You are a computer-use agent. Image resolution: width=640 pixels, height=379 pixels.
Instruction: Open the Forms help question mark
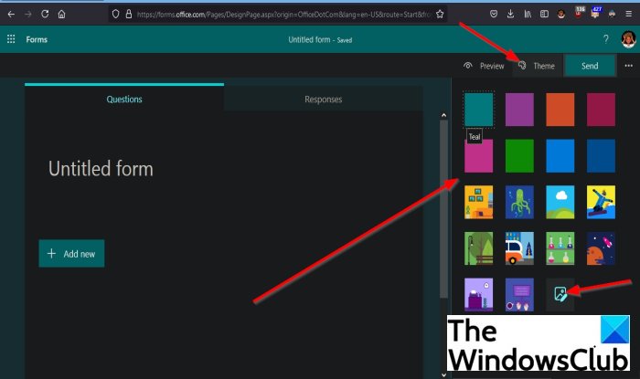(605, 39)
